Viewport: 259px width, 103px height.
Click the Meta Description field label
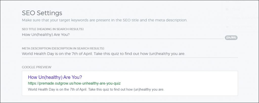pos(63,48)
